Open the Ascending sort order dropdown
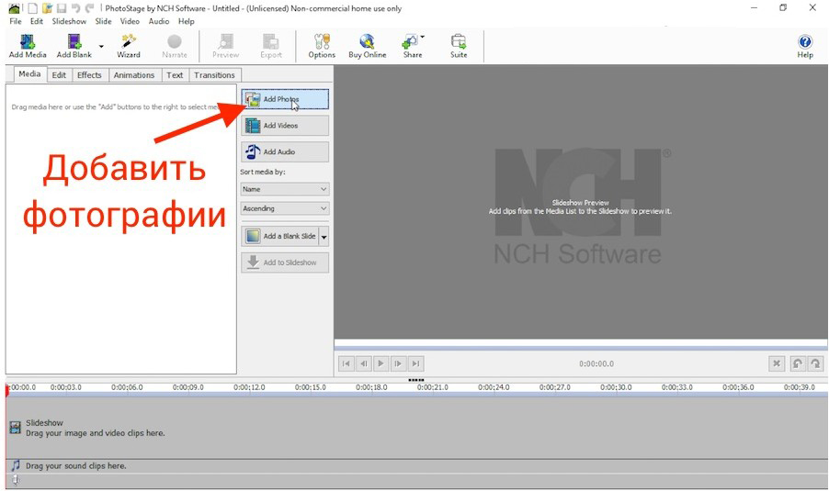 [x=285, y=208]
